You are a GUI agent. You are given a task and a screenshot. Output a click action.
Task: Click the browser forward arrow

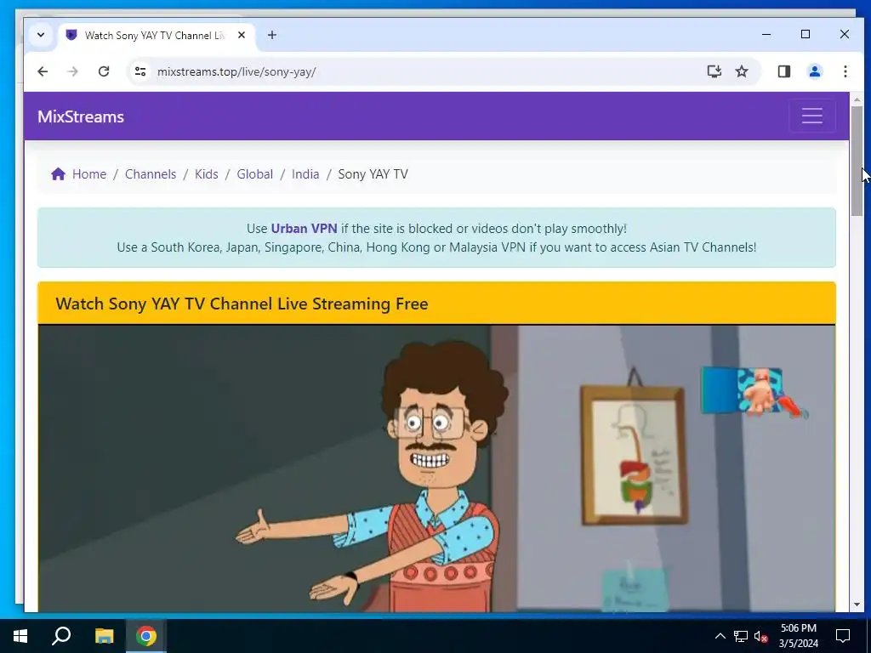73,71
